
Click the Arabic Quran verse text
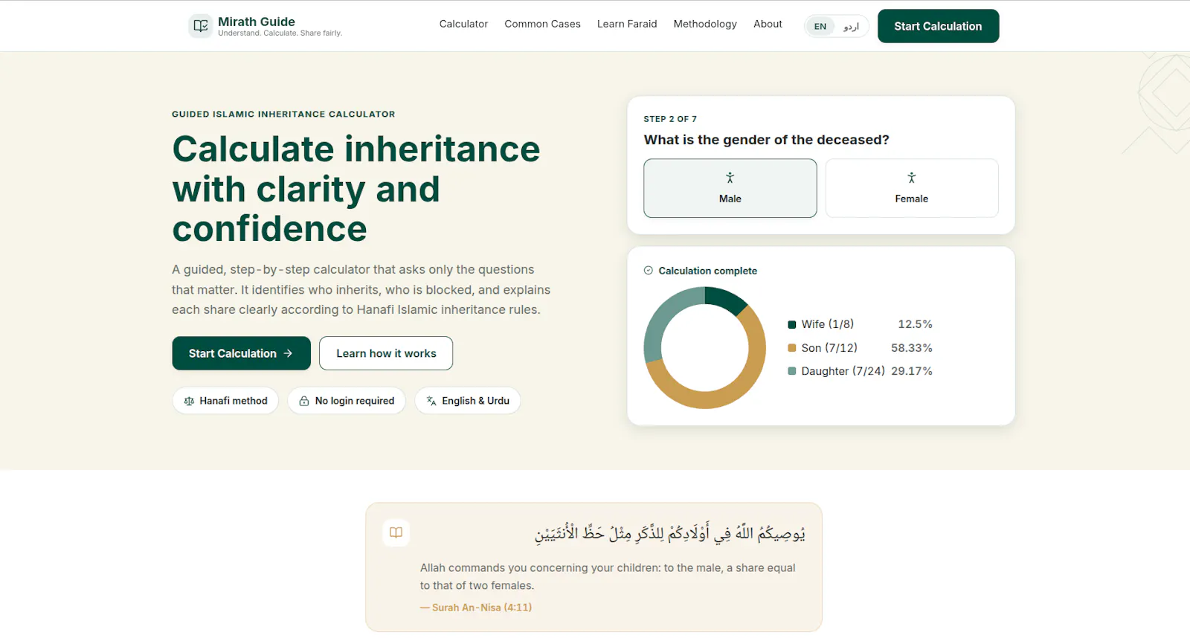[670, 532]
